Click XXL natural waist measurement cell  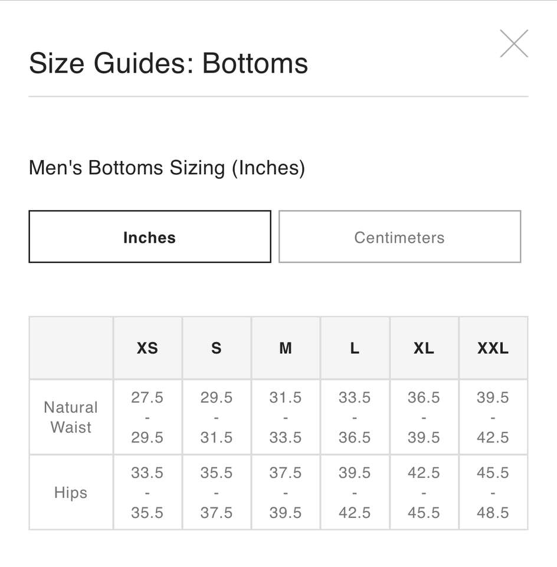click(493, 417)
